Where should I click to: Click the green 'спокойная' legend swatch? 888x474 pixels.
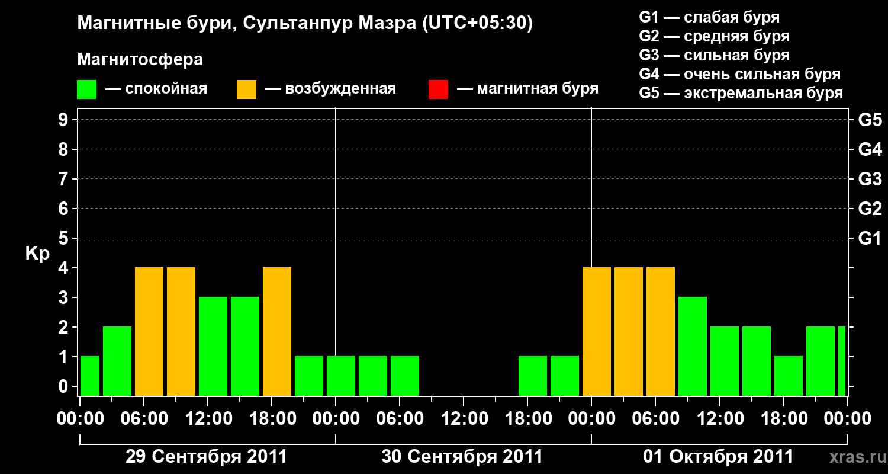pyautogui.click(x=86, y=89)
